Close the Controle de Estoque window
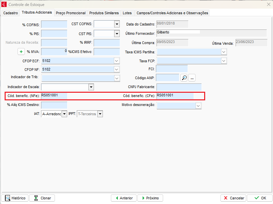The height and width of the screenshot is (204, 273). coord(268,5)
